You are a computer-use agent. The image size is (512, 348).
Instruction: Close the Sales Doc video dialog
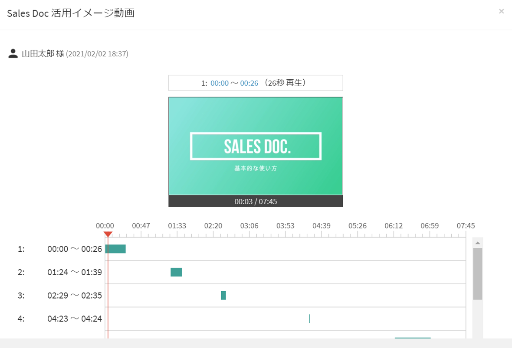[501, 11]
